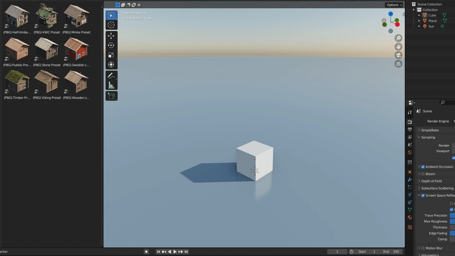Toggle auto keying record button

[x=146, y=252]
